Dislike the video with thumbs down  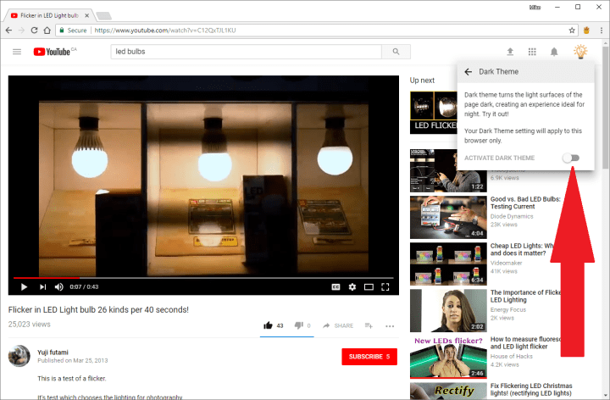pyautogui.click(x=298, y=325)
